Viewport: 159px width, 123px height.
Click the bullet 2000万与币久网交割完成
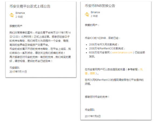[x=104, y=44]
